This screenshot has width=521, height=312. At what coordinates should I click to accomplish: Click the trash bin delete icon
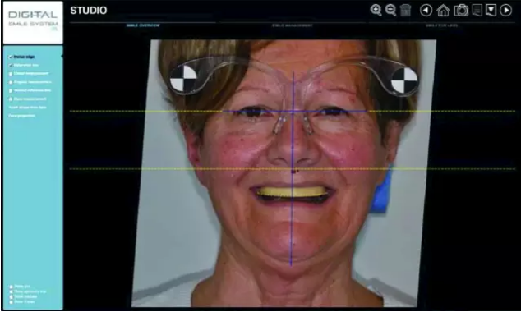coord(405,11)
